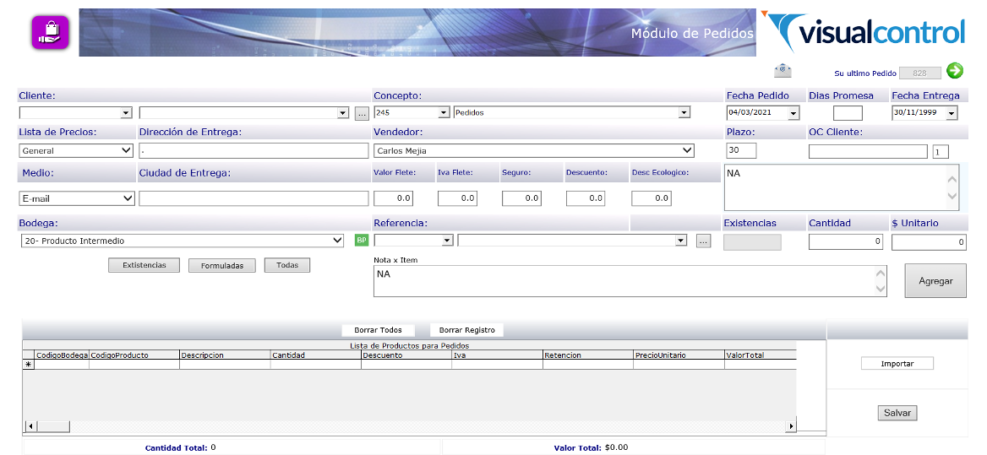
Task: Click the Retencion column header
Action: [588, 355]
